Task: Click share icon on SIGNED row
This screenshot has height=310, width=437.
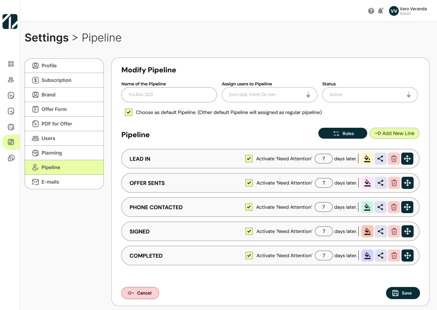Action: (x=381, y=231)
